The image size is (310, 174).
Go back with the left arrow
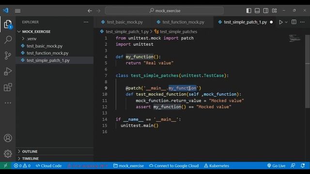pos(90,11)
